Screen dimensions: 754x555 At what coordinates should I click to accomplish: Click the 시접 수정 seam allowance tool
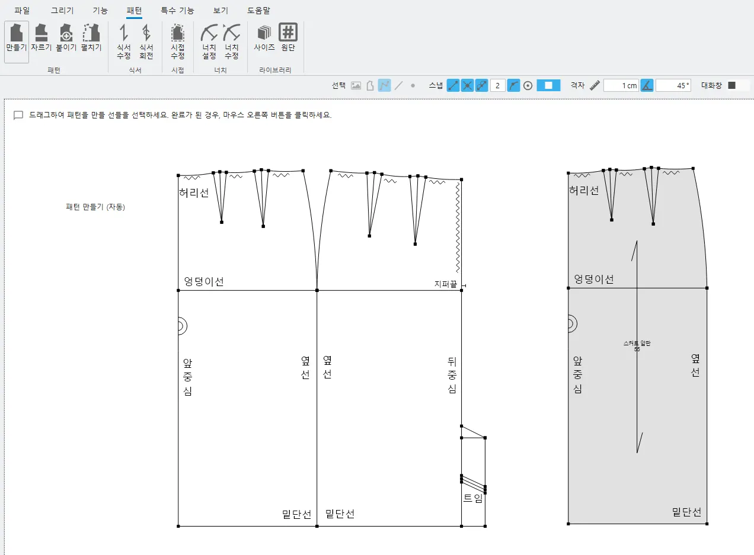[177, 41]
